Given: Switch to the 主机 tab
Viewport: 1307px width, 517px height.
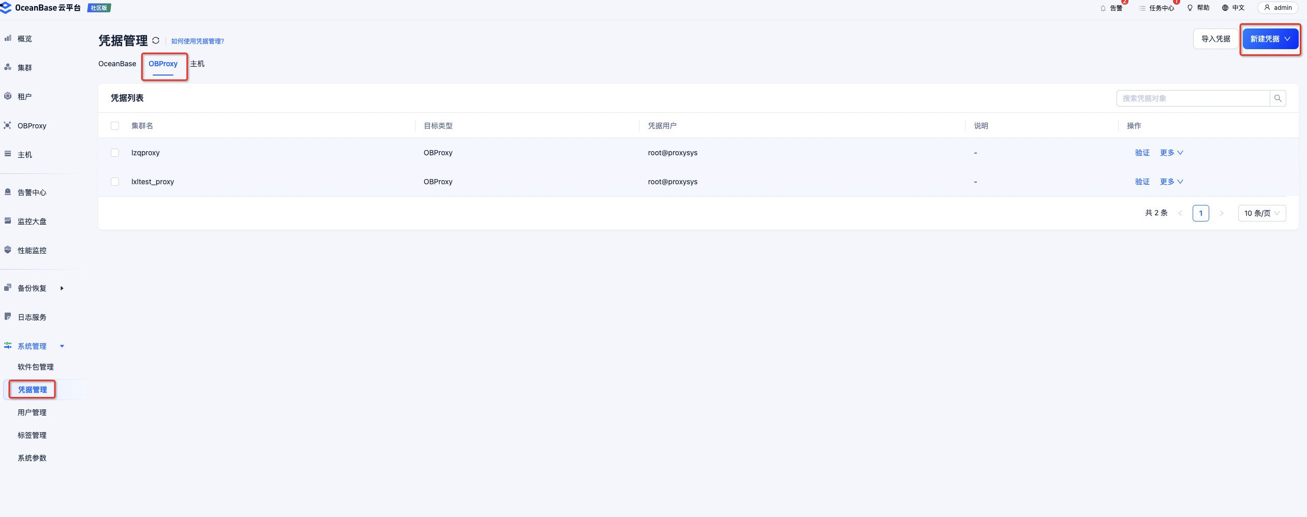Looking at the screenshot, I should pyautogui.click(x=197, y=64).
